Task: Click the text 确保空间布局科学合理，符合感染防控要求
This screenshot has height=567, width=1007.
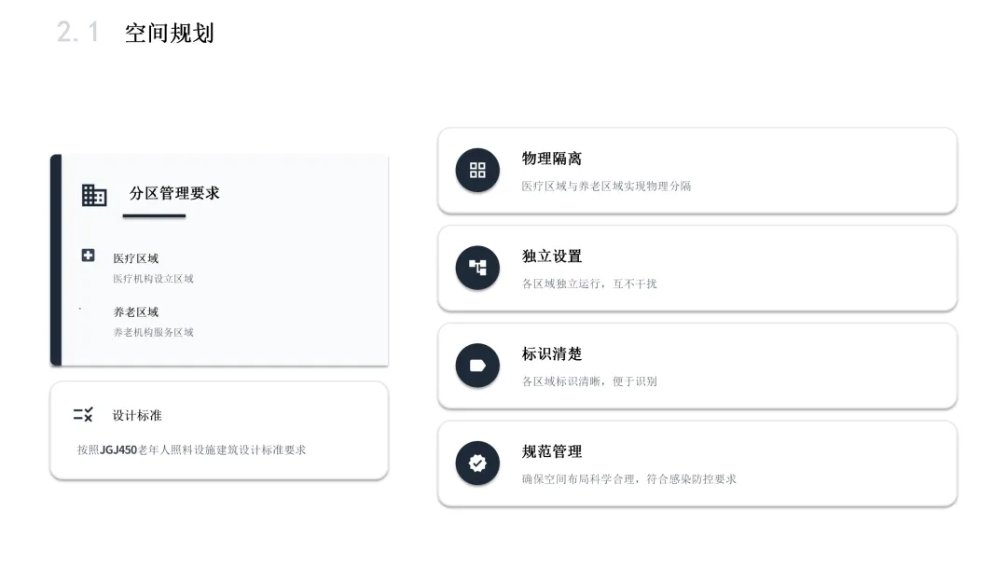Action: click(x=628, y=479)
